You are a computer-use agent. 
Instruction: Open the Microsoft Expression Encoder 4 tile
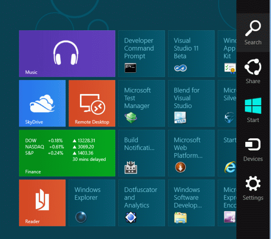pyautogui.click(x=227, y=203)
